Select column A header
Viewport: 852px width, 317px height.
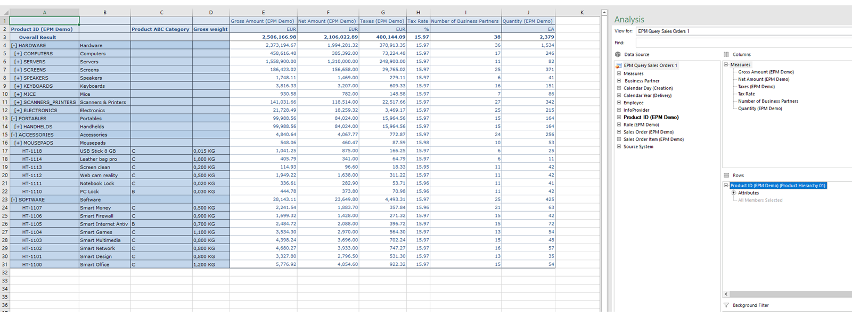[x=44, y=12]
